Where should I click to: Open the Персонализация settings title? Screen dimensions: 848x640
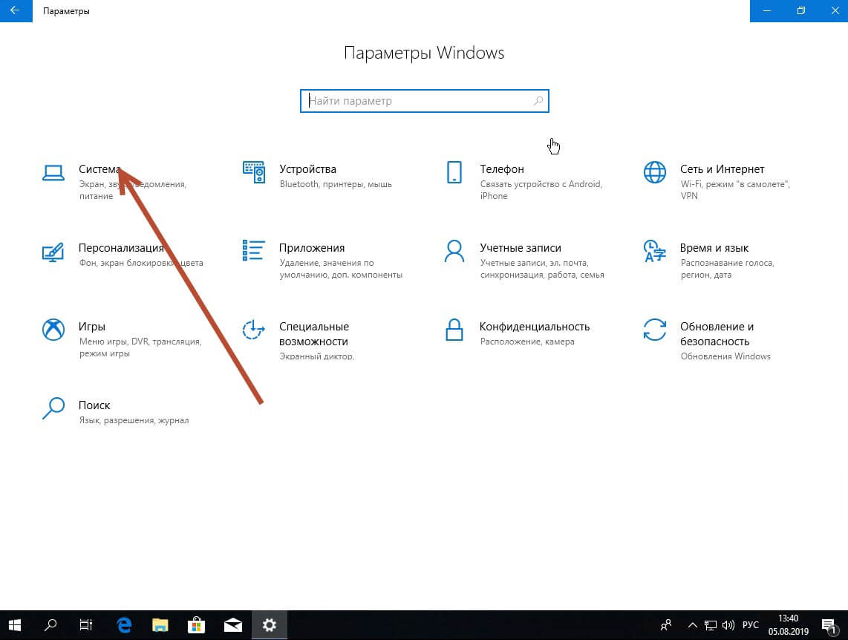[121, 247]
